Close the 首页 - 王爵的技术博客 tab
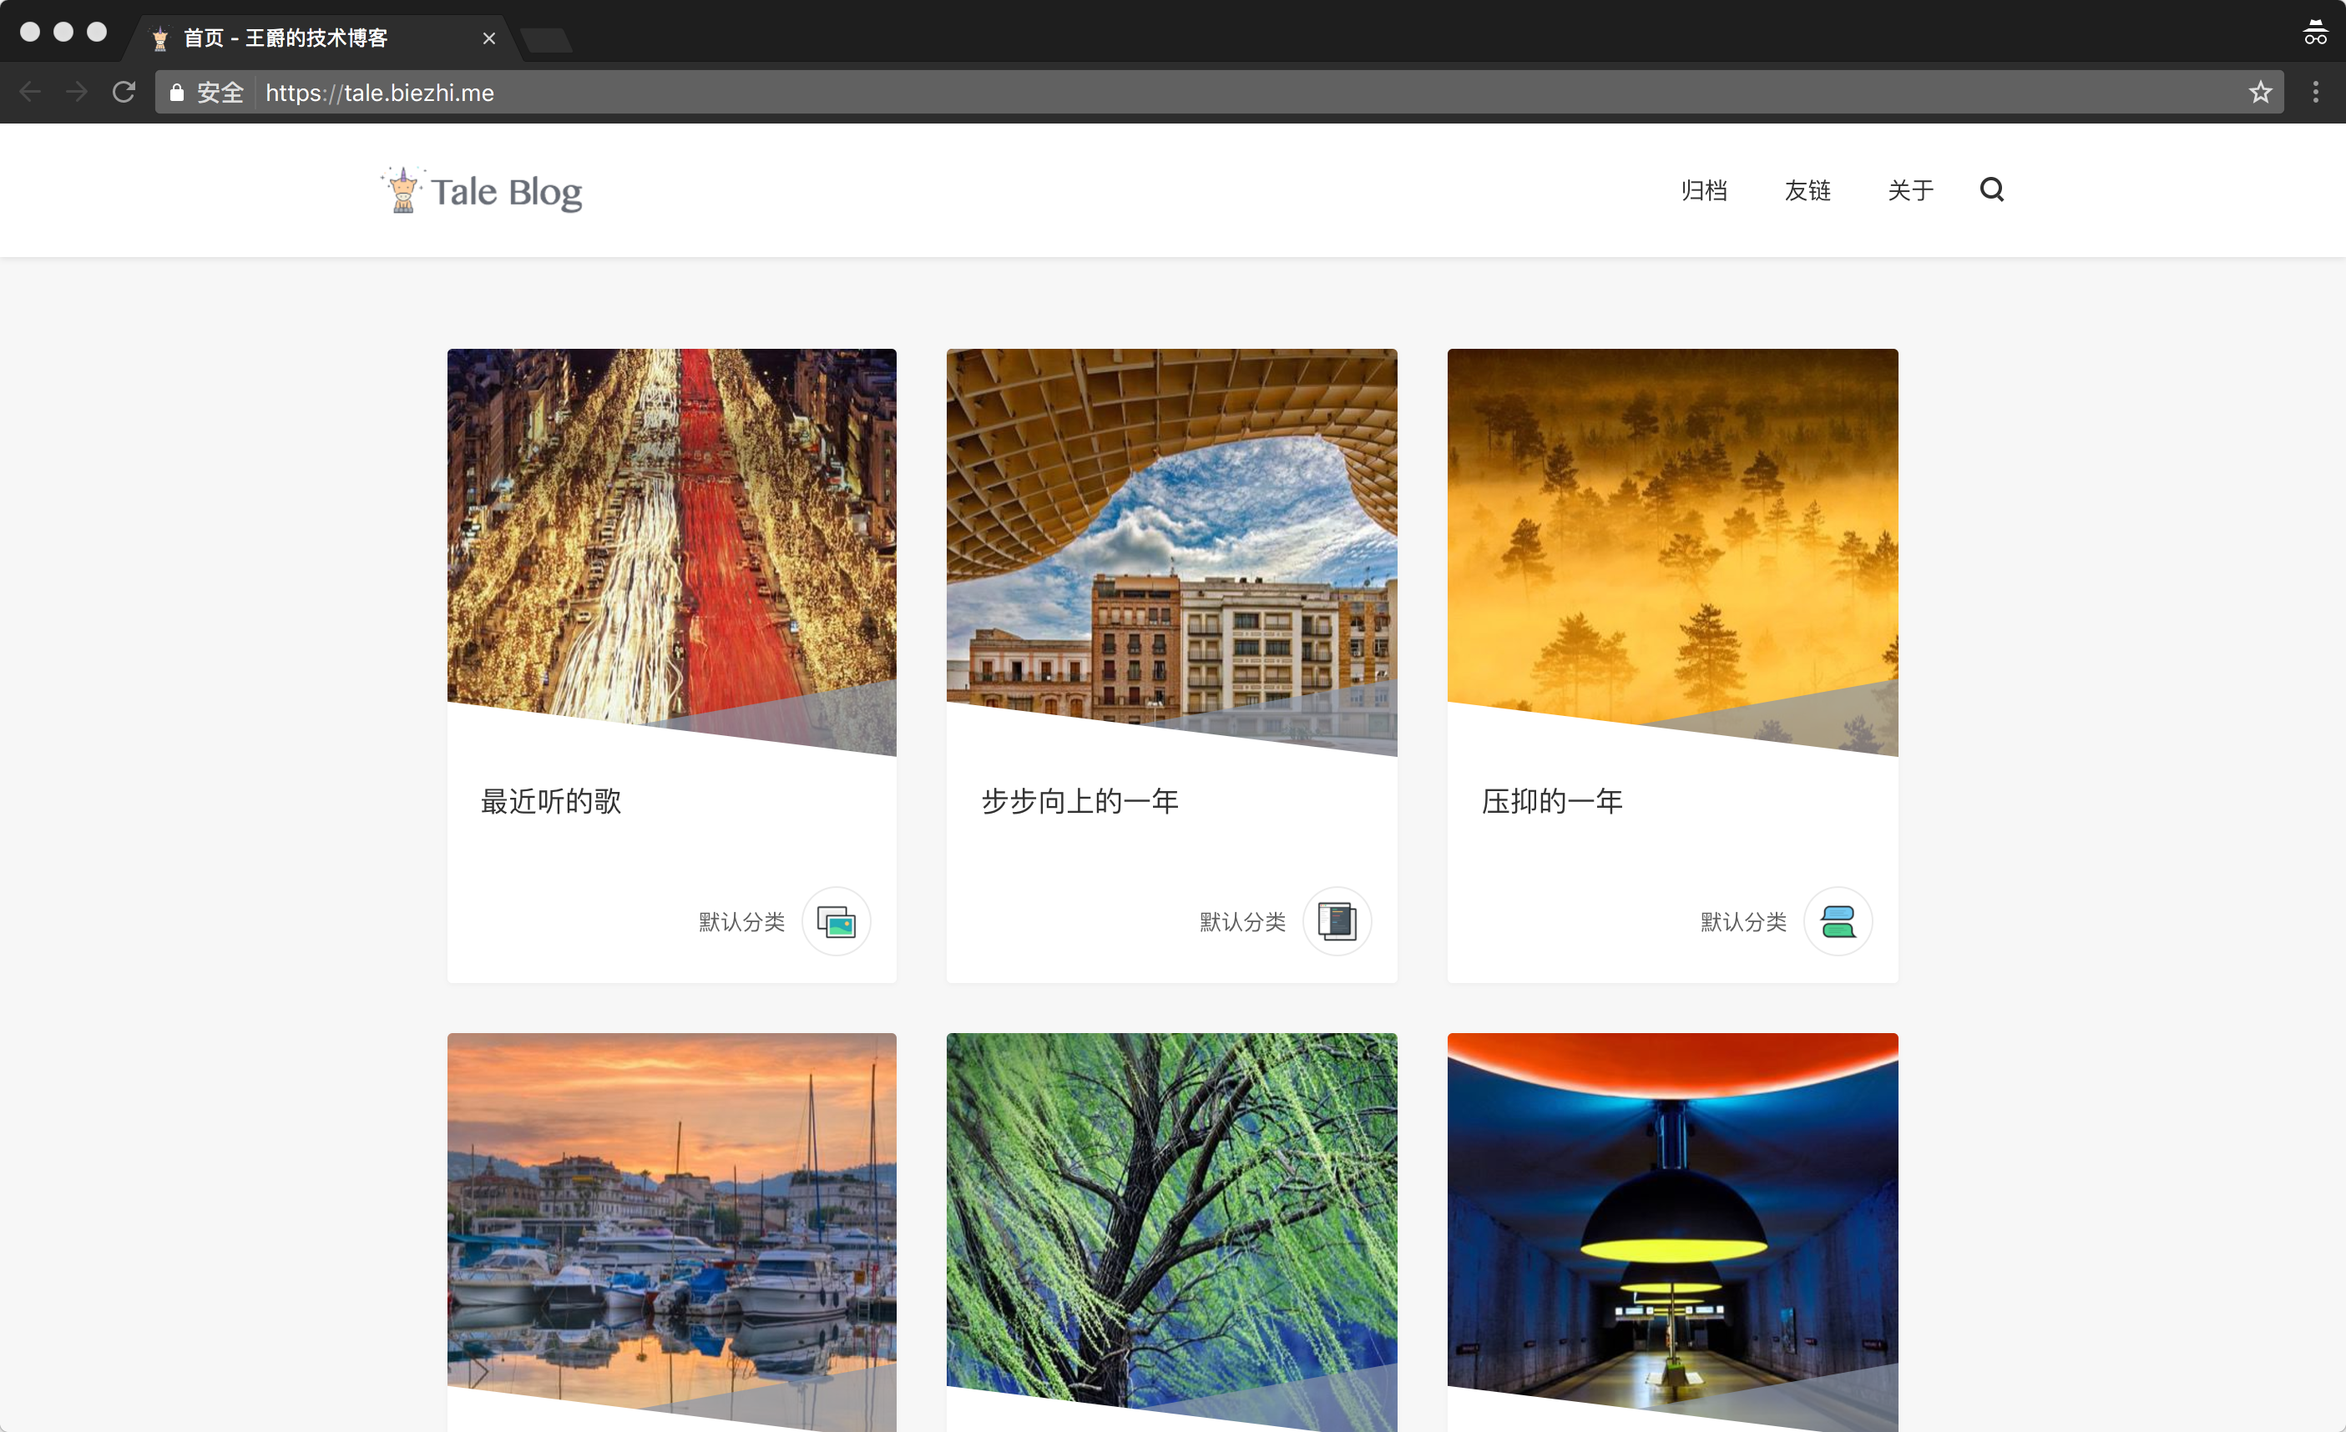The image size is (2346, 1432). [x=488, y=38]
